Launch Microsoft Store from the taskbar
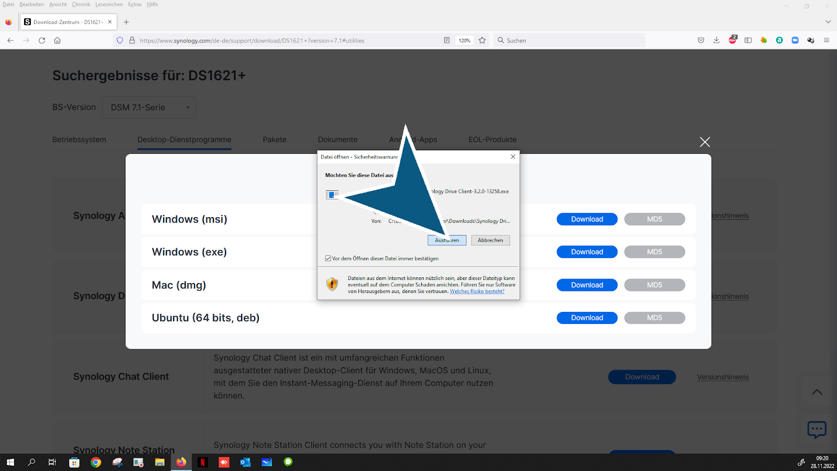This screenshot has height=471, width=837. click(x=74, y=462)
